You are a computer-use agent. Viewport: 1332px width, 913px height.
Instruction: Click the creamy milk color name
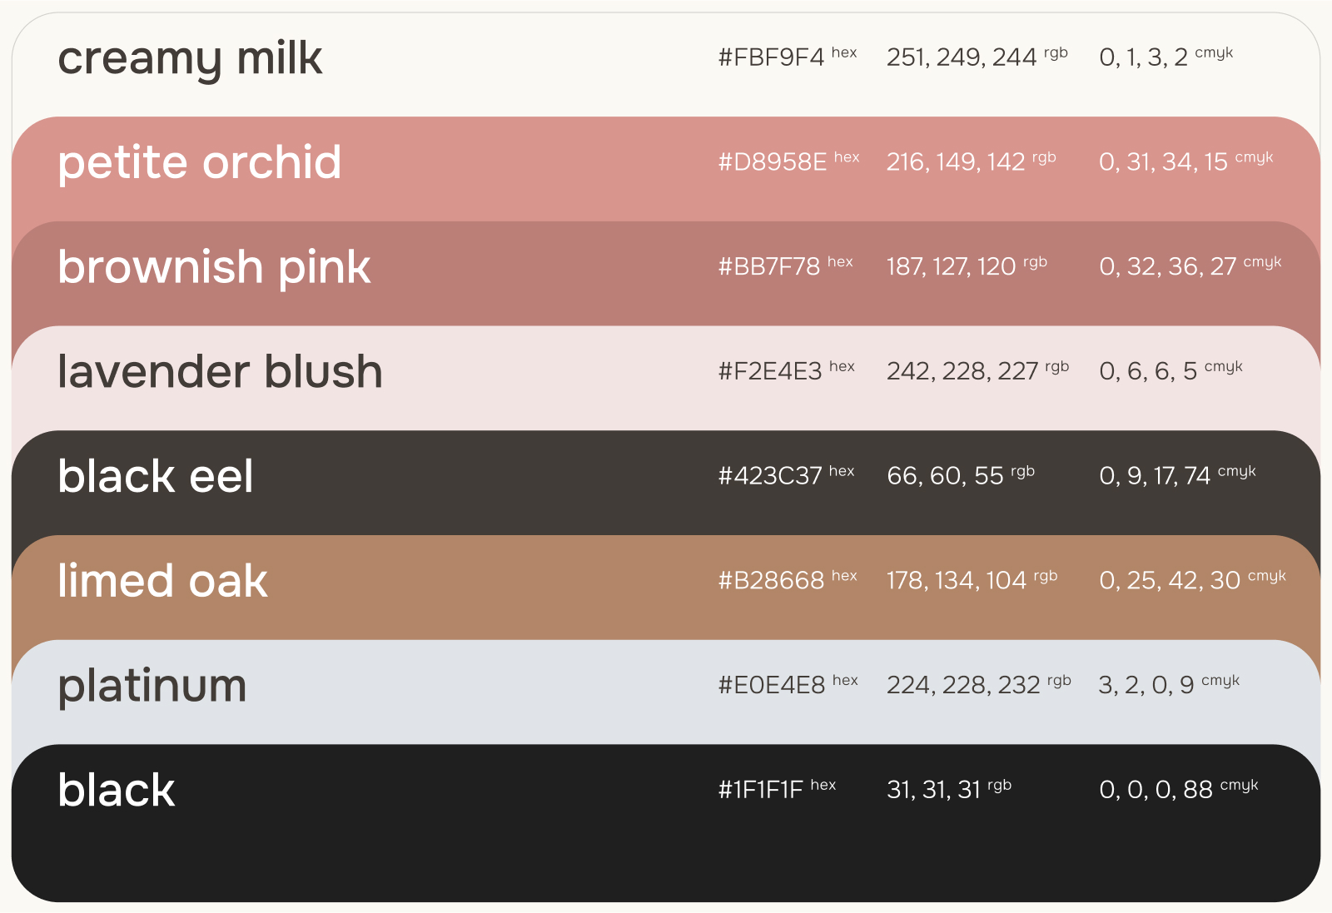[190, 59]
